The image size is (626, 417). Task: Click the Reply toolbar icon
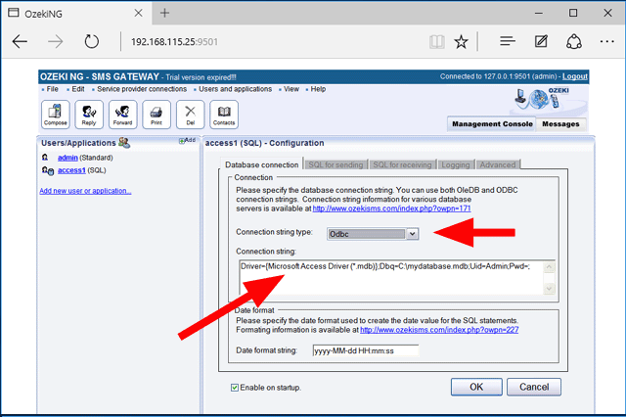click(90, 114)
